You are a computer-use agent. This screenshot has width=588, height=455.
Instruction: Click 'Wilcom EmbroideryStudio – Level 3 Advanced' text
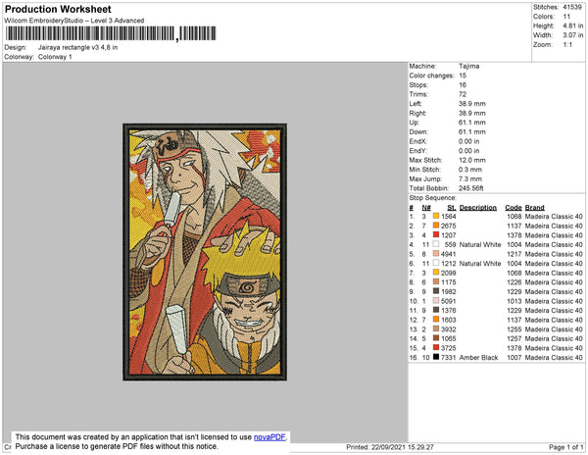(x=74, y=21)
